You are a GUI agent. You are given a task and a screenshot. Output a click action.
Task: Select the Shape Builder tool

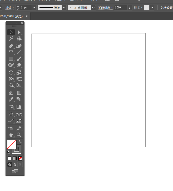pos(11,85)
